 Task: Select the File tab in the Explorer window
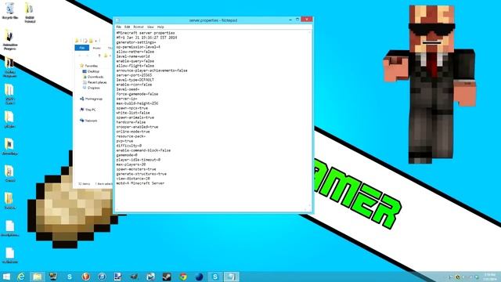(82, 48)
